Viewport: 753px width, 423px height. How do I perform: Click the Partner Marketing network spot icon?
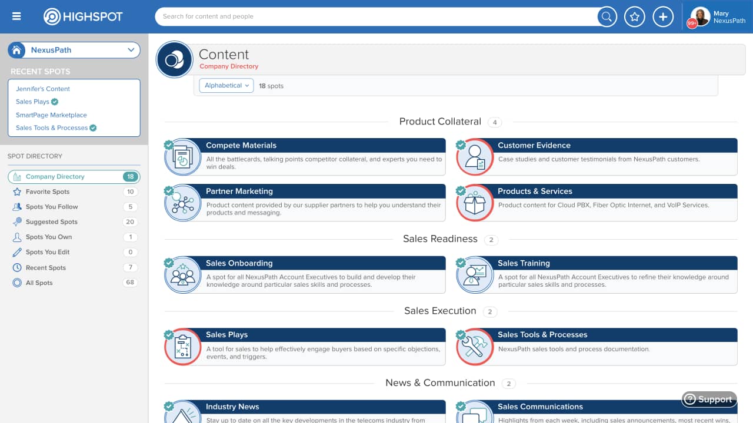[182, 203]
